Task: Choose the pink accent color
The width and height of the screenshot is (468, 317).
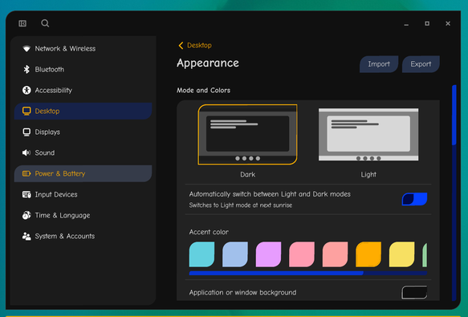Action: click(x=302, y=254)
